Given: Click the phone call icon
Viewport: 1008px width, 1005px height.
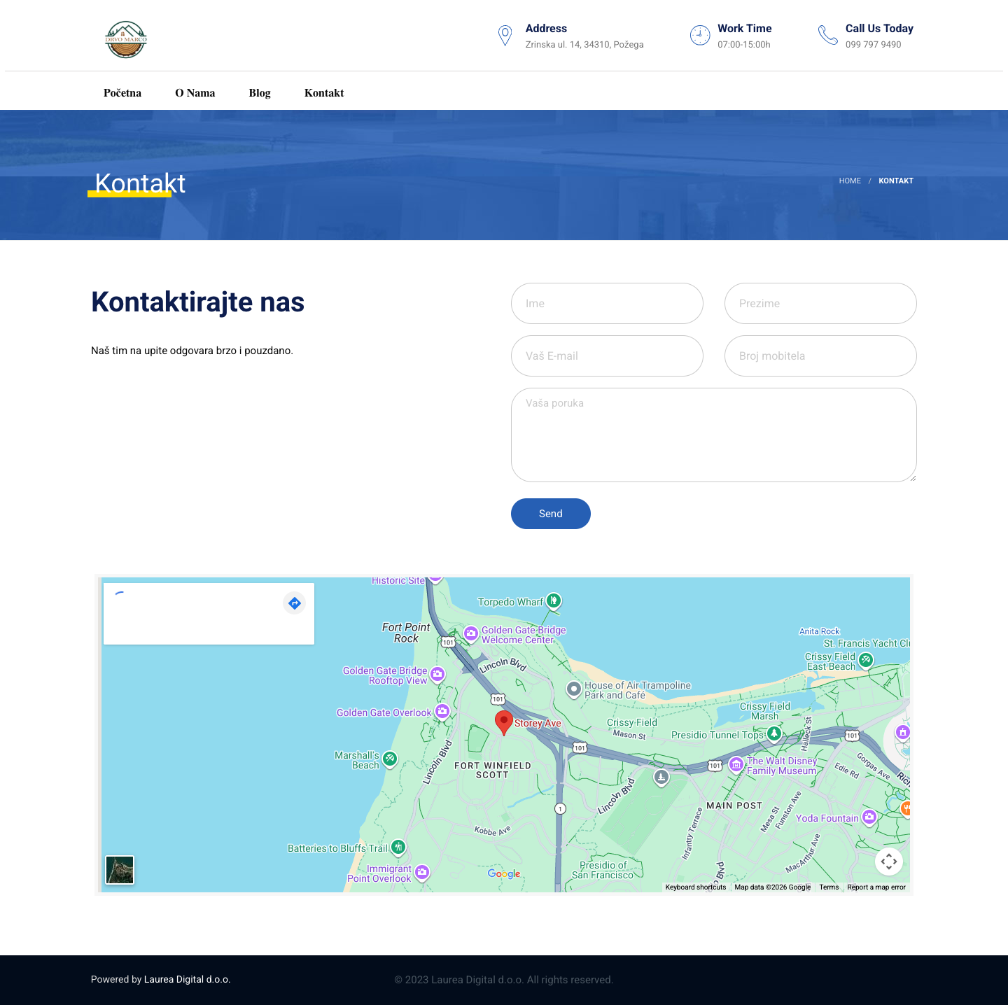Looking at the screenshot, I should (828, 35).
